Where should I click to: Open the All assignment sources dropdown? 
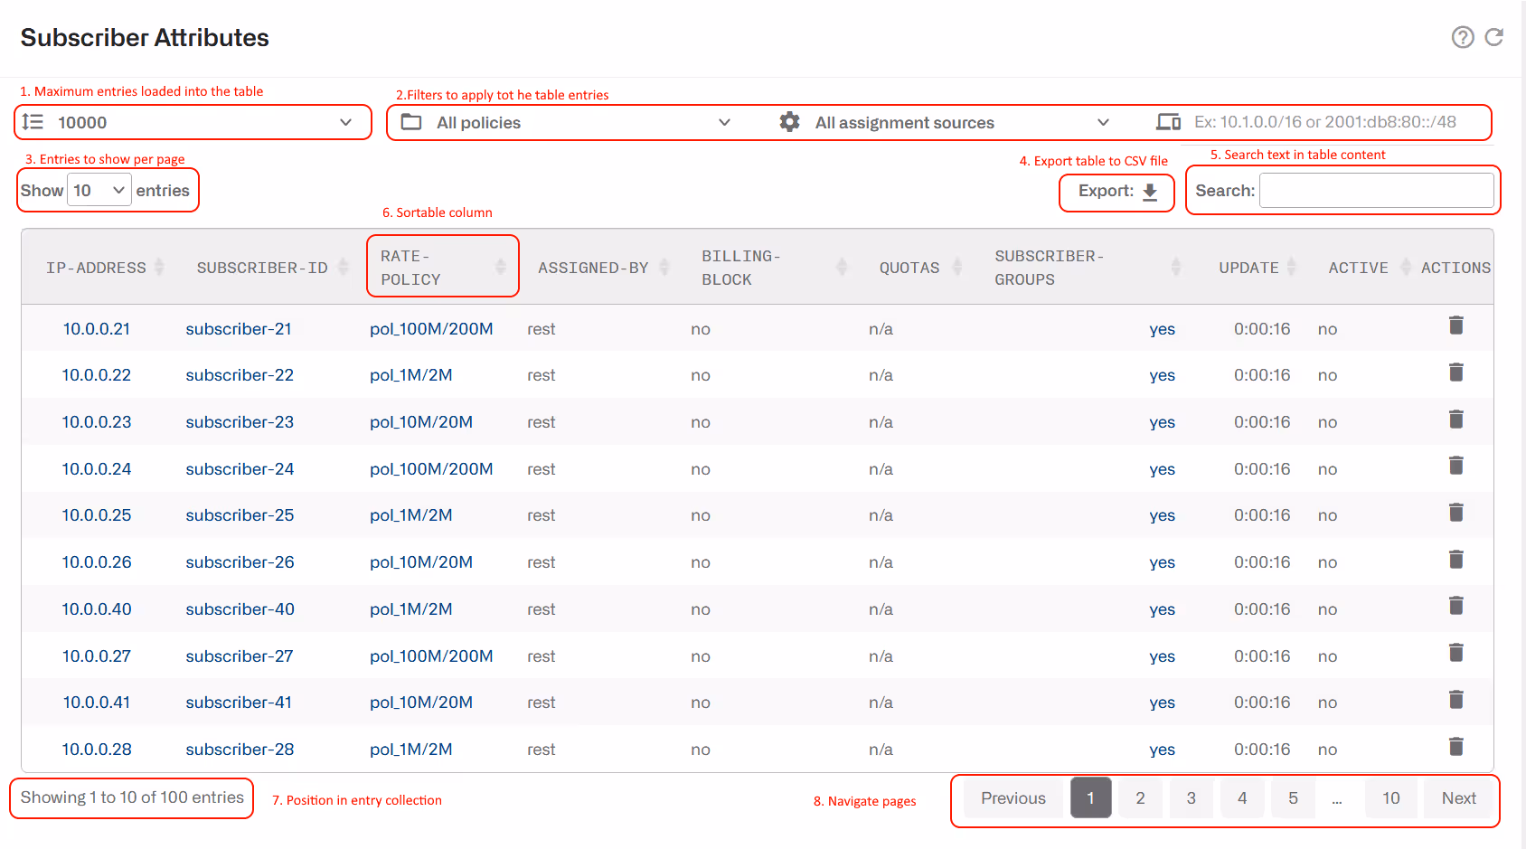945,122
